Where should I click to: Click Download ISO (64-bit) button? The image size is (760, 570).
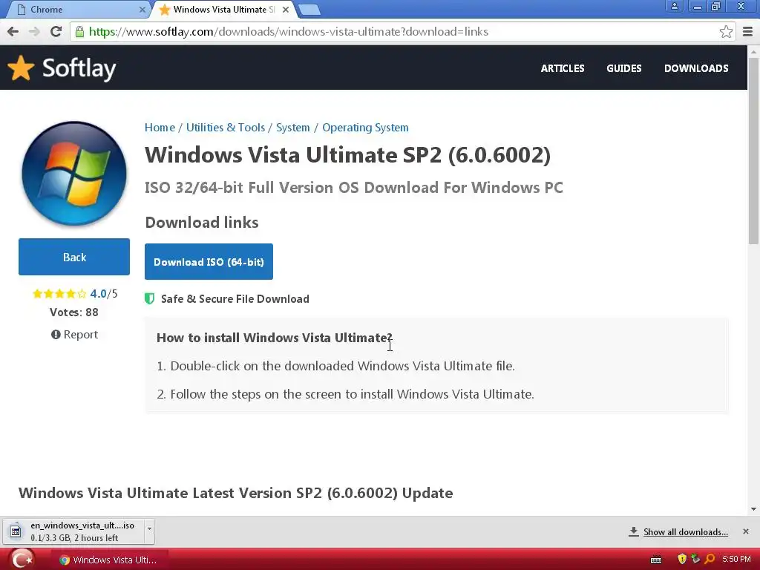tap(209, 262)
